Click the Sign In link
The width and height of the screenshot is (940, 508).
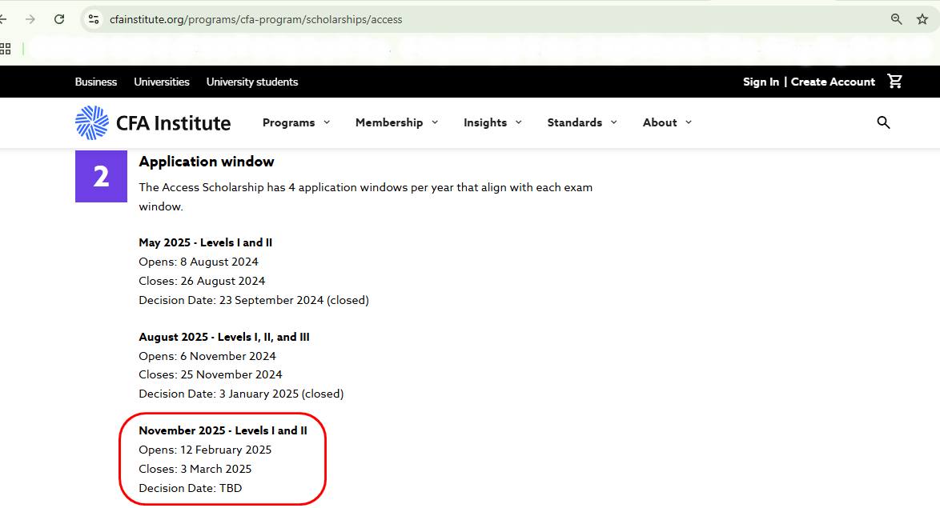tap(761, 82)
